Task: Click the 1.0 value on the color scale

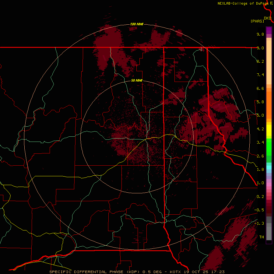Action: click(x=260, y=183)
